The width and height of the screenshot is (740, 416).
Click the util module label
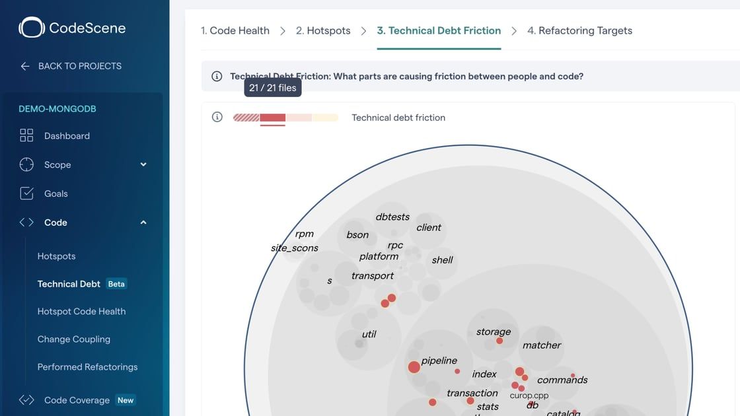point(369,334)
